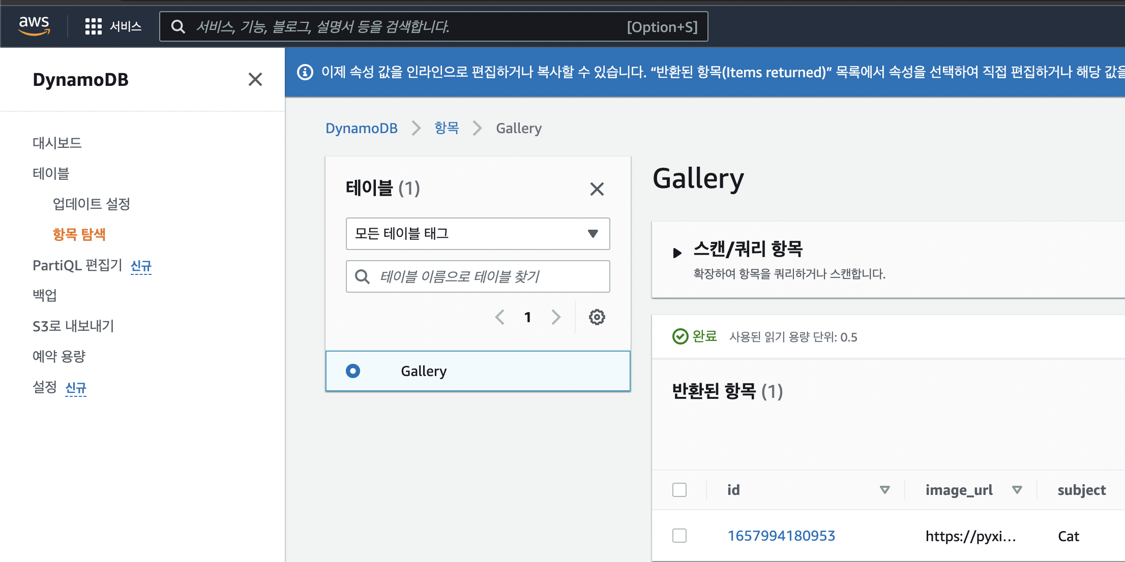1125x562 pixels.
Task: Click the 서비스 label in top bar
Action: (x=126, y=26)
